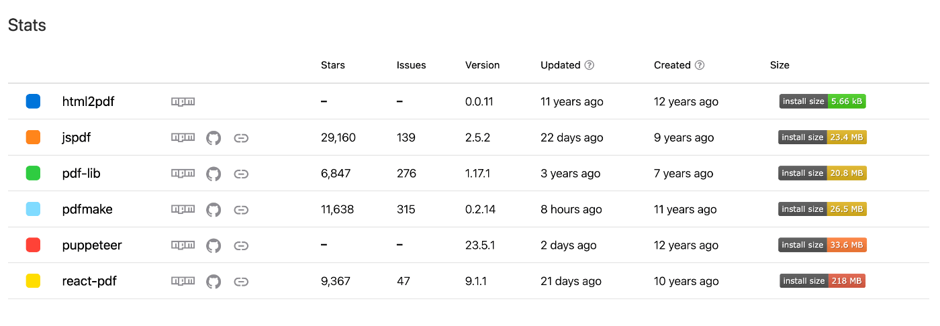This screenshot has width=940, height=326.
Task: Click the orange color swatch for jspdf
Action: (x=33, y=138)
